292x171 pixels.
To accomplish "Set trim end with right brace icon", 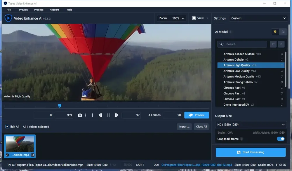I will (x=92, y=115).
